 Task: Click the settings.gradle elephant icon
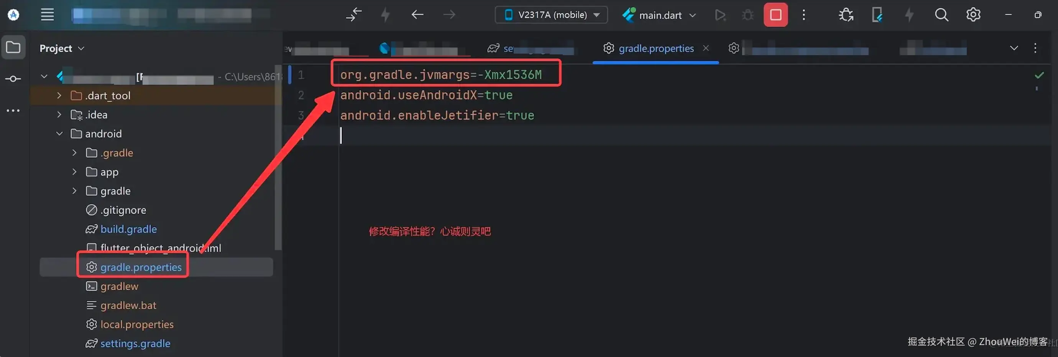click(91, 344)
